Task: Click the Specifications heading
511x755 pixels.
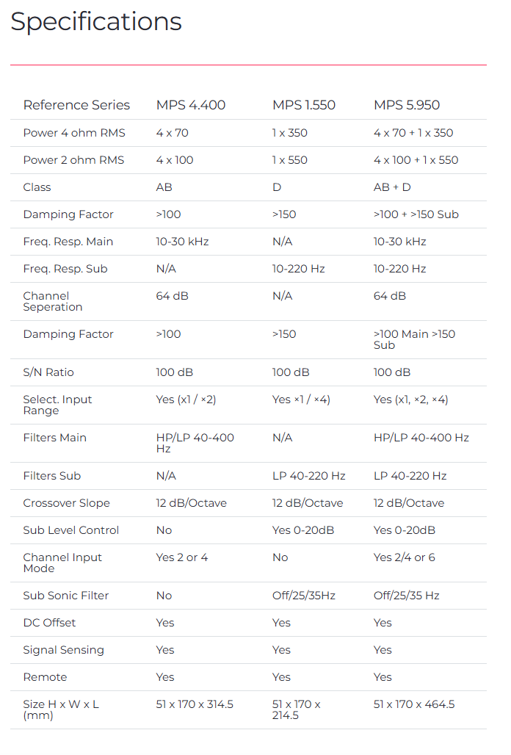Action: 96,22
